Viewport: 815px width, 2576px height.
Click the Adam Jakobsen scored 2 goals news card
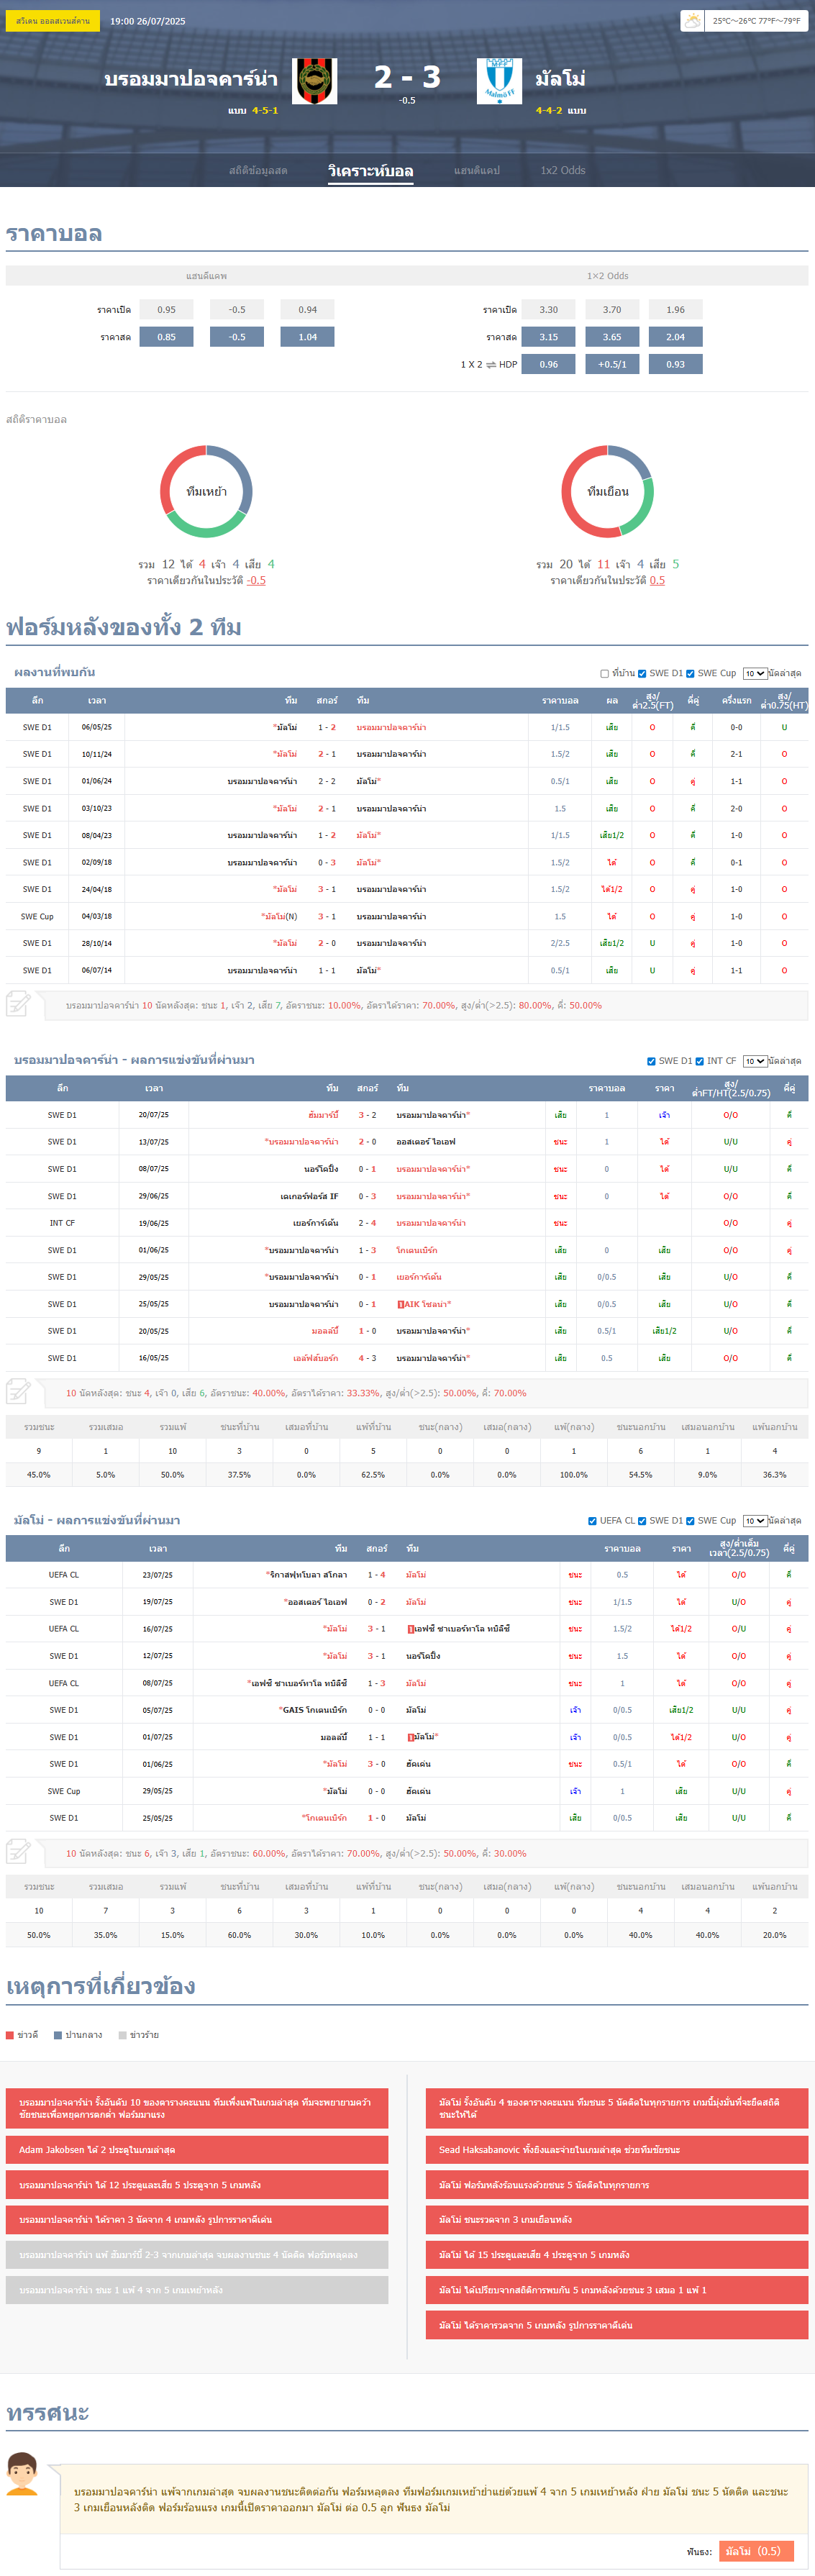point(197,2149)
